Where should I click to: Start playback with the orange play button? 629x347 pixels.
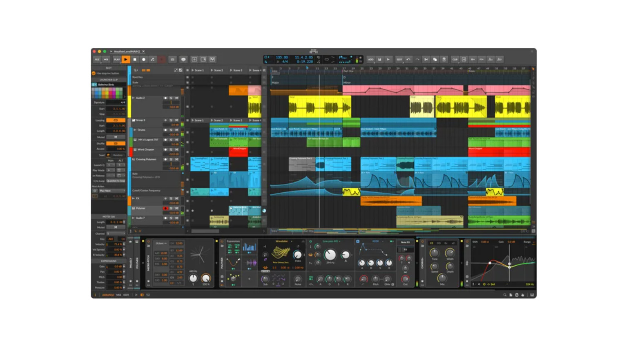[x=126, y=60]
